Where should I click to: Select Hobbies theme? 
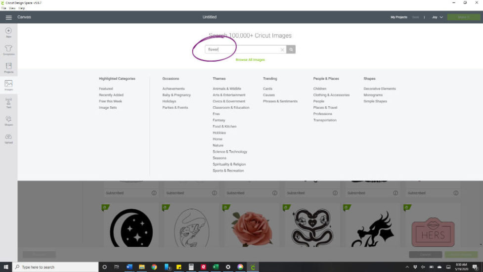pos(219,133)
